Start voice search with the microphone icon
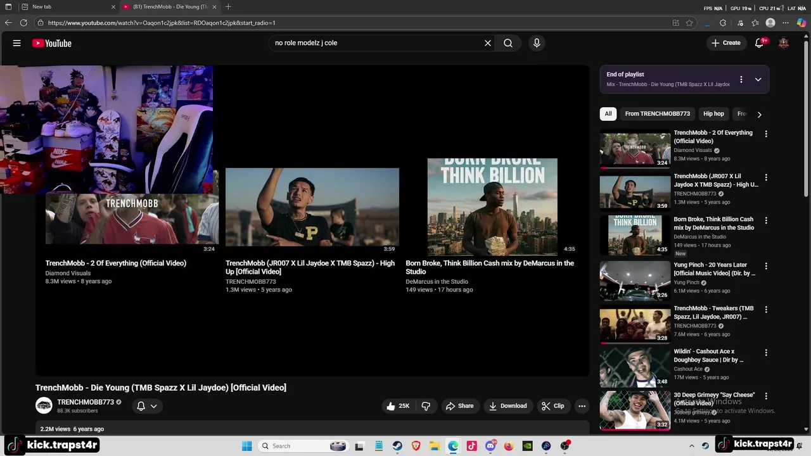 point(537,43)
